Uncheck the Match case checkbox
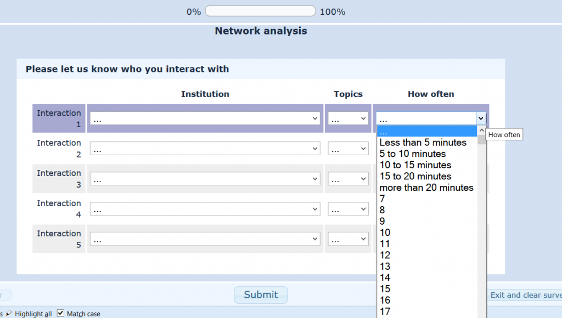 pyautogui.click(x=61, y=313)
